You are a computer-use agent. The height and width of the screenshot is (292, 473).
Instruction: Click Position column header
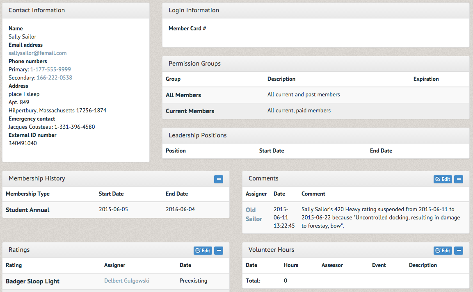pos(176,151)
